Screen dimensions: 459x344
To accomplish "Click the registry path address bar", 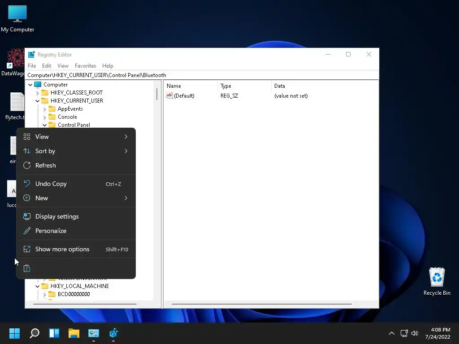I will pos(202,75).
